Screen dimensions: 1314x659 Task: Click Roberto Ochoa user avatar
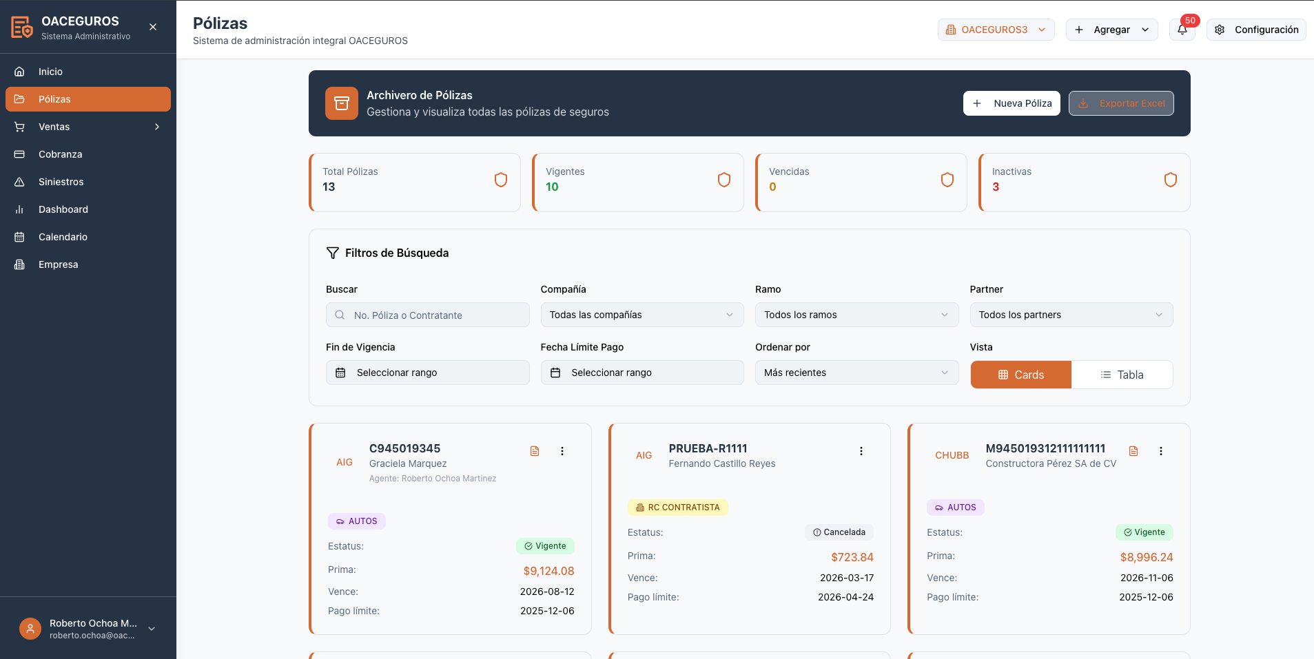click(30, 628)
